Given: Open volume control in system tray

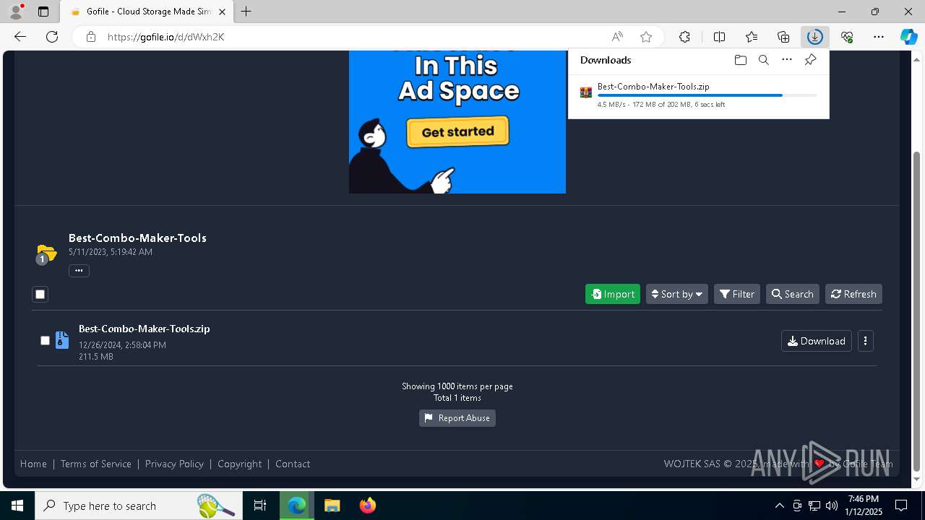Looking at the screenshot, I should pos(831,506).
